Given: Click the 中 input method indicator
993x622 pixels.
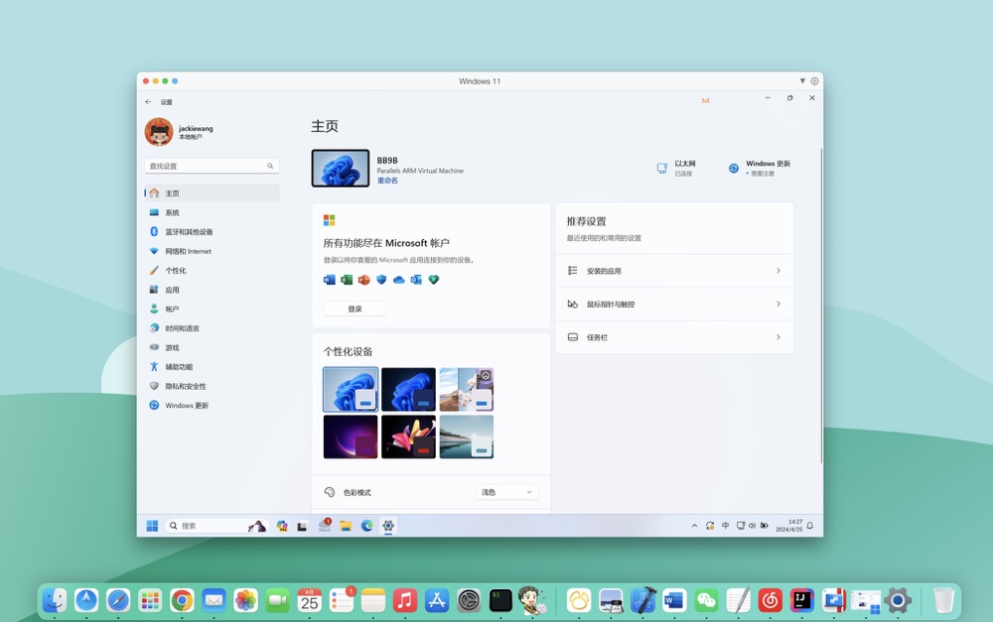Looking at the screenshot, I should point(725,526).
